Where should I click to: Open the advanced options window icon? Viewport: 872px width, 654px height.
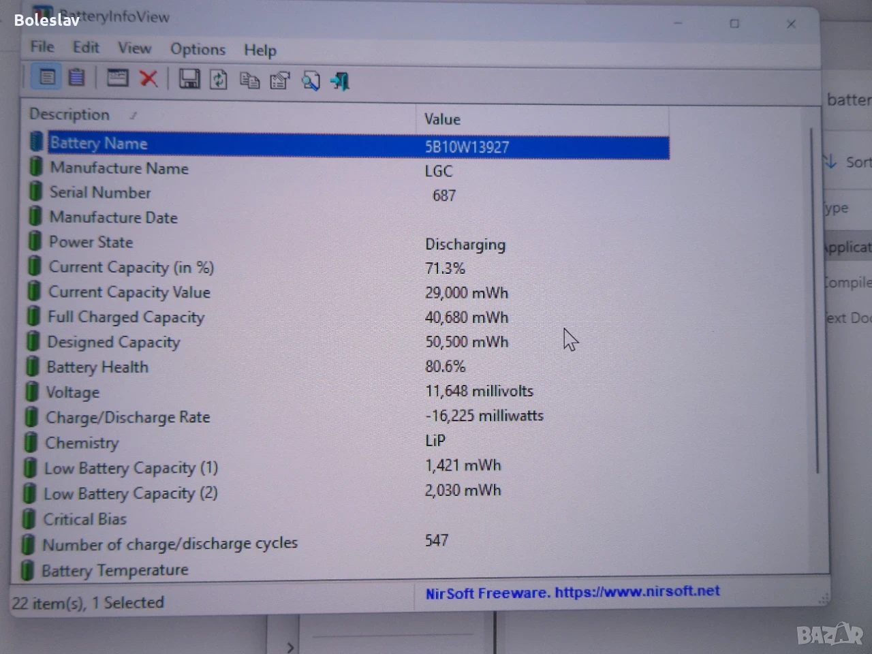[117, 78]
